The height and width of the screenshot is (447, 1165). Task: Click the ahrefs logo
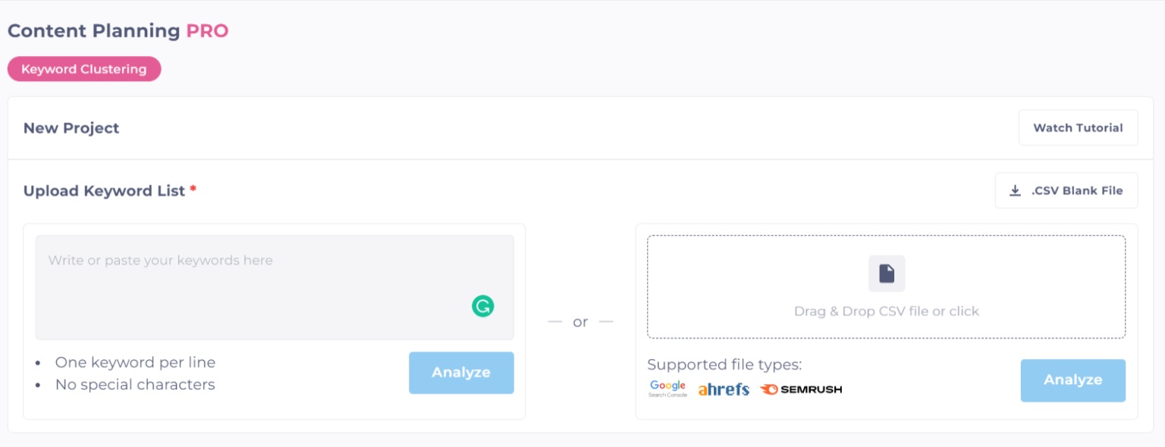coord(723,389)
